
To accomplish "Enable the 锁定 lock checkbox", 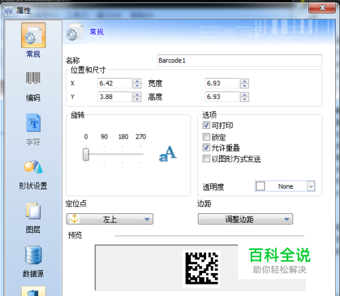I will coord(206,137).
